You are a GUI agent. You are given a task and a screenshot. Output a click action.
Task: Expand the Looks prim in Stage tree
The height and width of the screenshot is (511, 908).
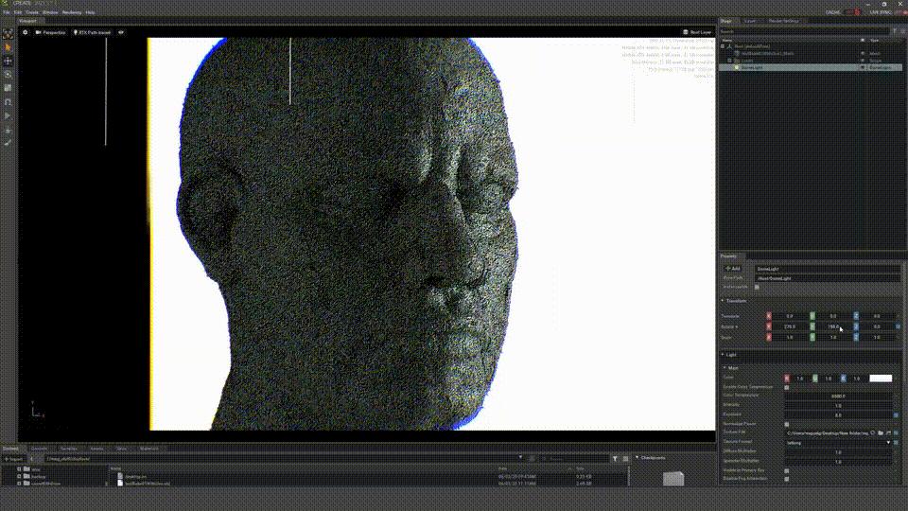729,61
